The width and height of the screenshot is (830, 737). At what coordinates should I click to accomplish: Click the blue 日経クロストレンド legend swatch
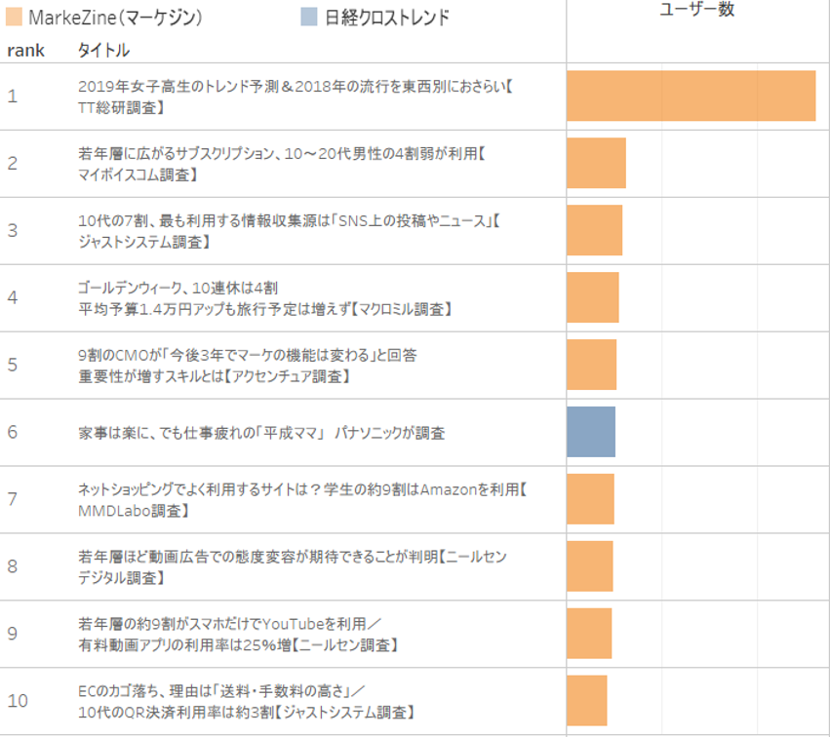pyautogui.click(x=309, y=17)
